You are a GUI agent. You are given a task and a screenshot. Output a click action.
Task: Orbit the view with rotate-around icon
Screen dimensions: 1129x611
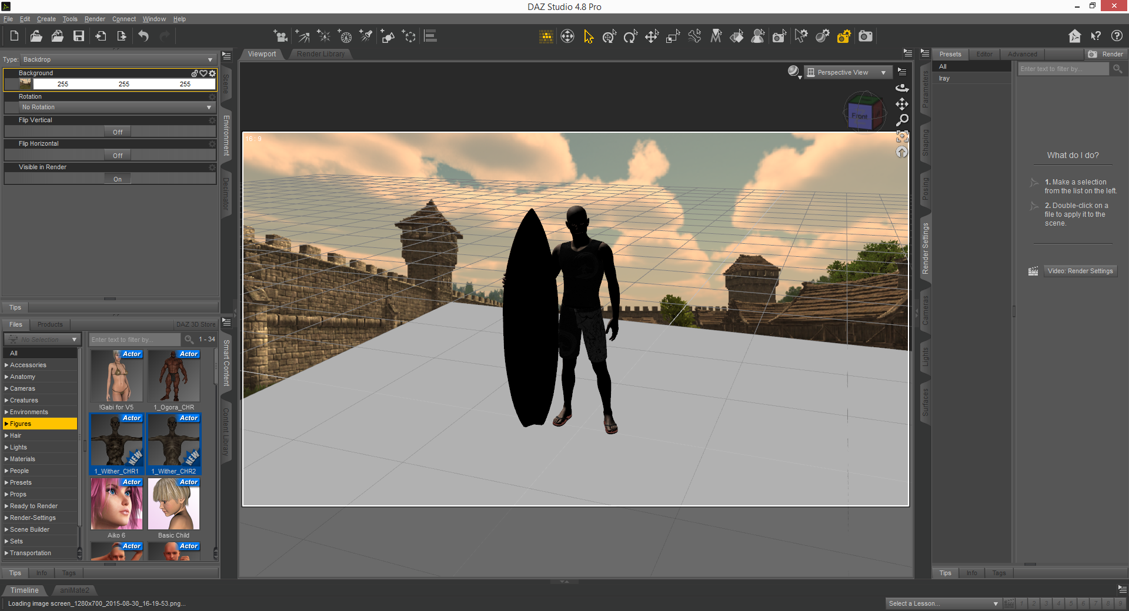[x=902, y=88]
